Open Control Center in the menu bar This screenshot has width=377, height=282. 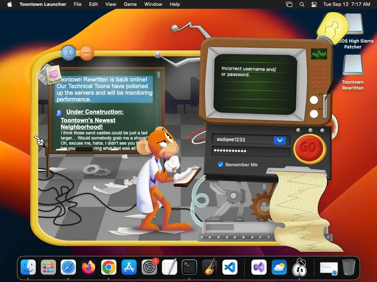click(x=314, y=4)
